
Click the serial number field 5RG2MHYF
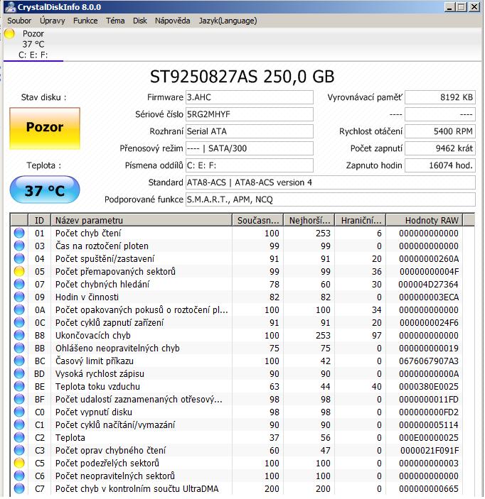248,114
